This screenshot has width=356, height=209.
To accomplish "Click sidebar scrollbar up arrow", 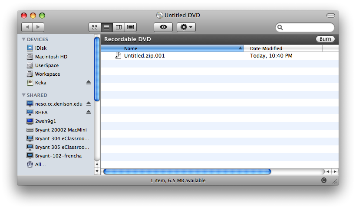I will [x=97, y=164].
